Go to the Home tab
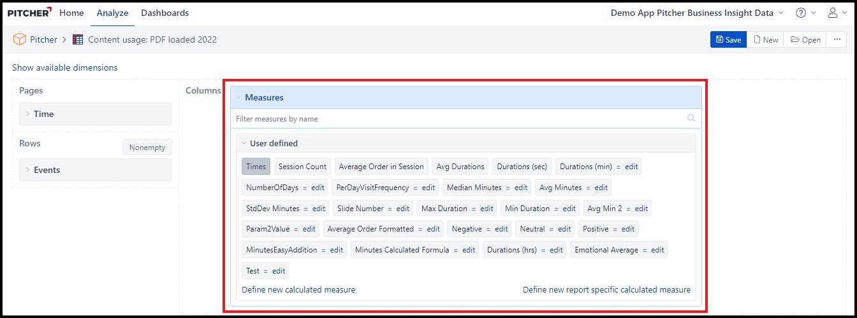 click(71, 13)
